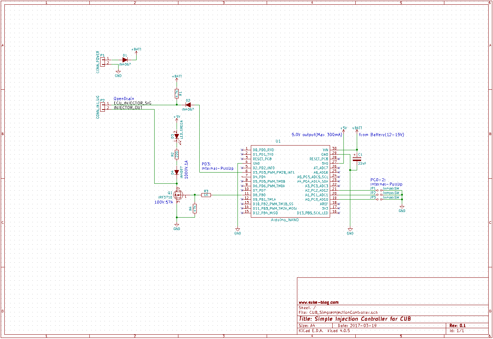Click the VIN pin label on U1
Image resolution: width=493 pixels, height=339 pixels.
click(325, 150)
